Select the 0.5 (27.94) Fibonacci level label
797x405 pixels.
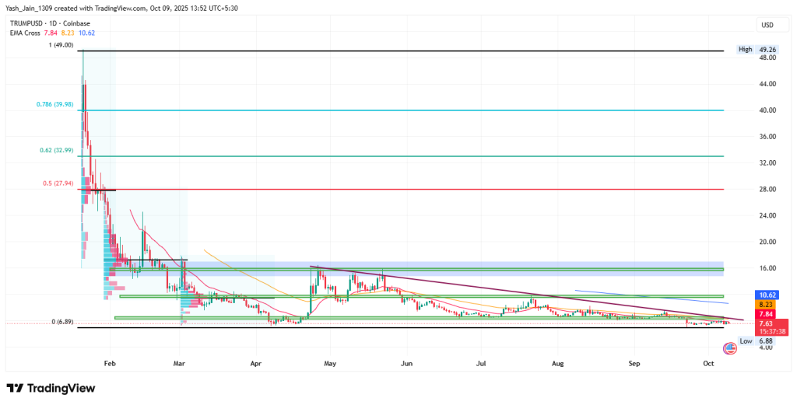pyautogui.click(x=58, y=183)
